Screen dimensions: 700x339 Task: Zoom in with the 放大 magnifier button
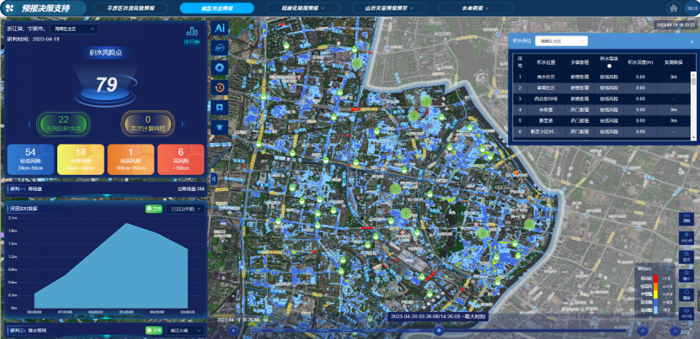687,256
